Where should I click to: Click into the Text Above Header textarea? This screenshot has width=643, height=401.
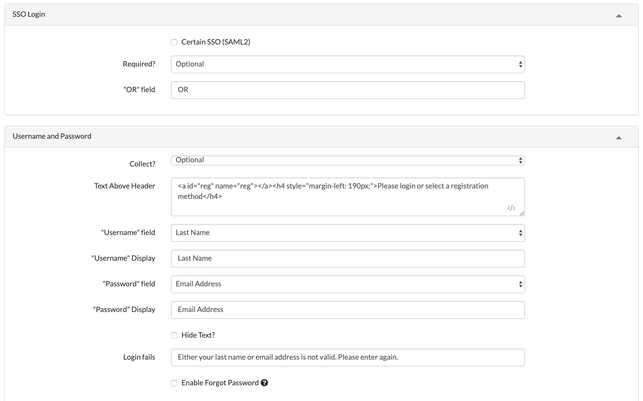click(348, 197)
